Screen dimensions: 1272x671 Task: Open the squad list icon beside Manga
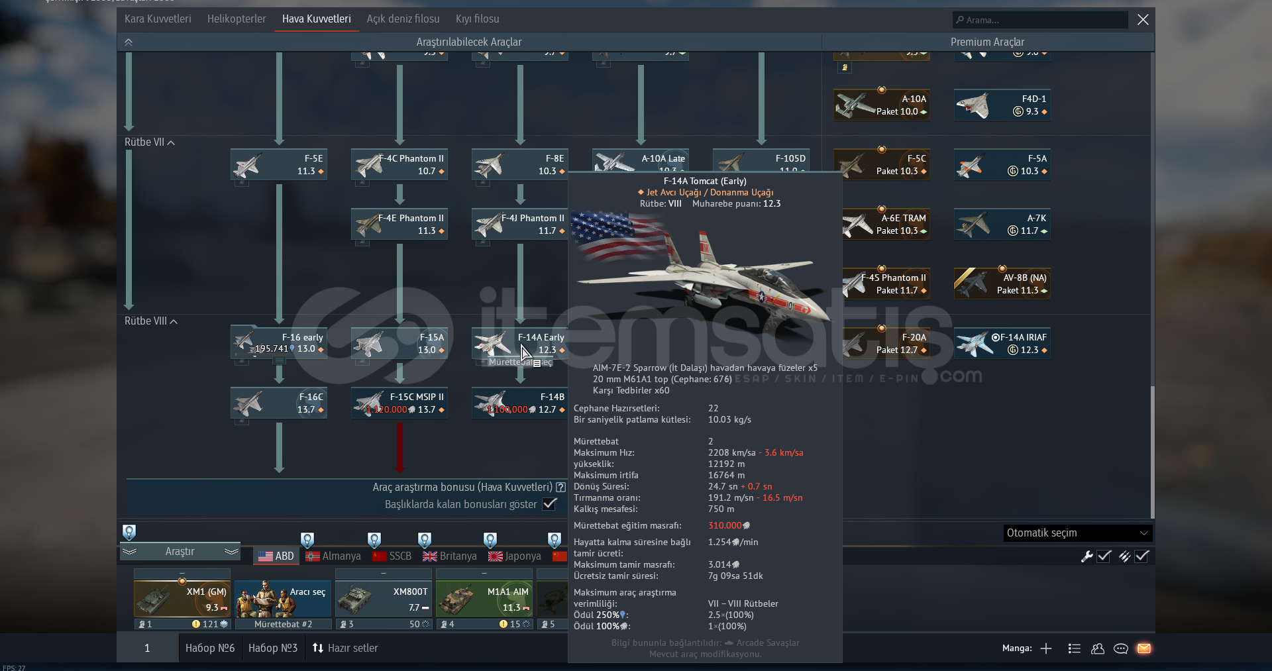coord(1075,648)
